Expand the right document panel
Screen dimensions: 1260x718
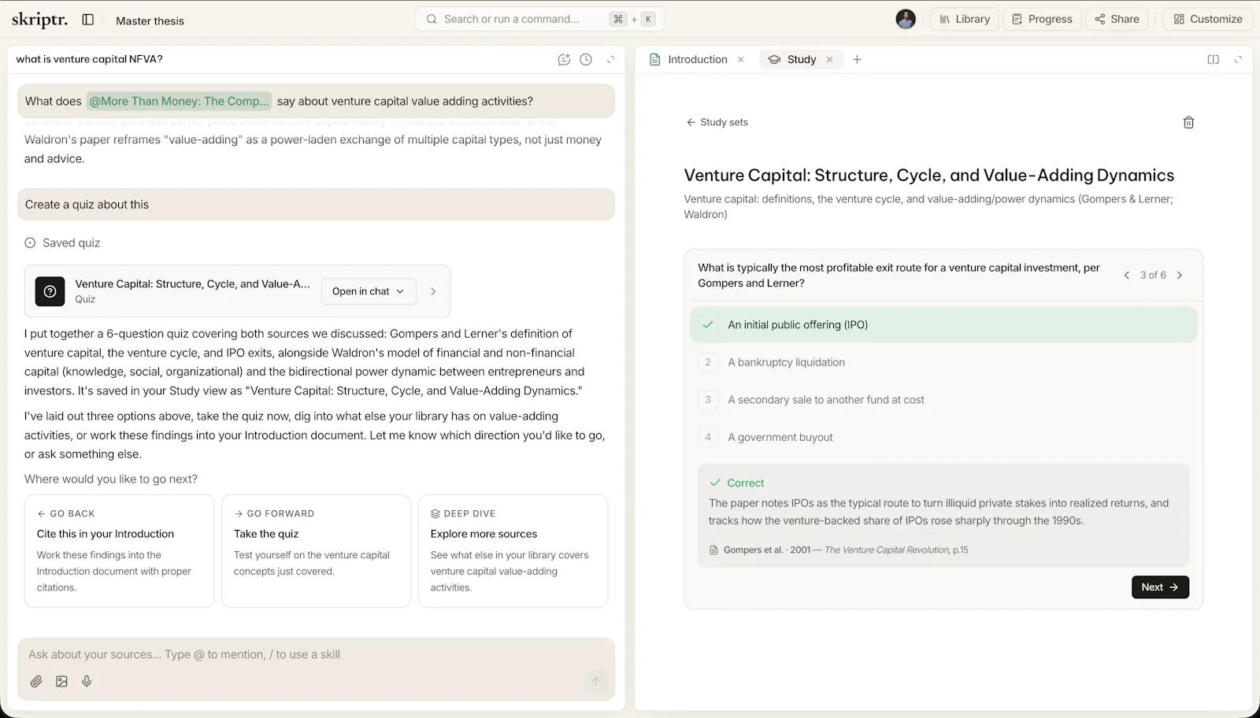pos(1238,59)
